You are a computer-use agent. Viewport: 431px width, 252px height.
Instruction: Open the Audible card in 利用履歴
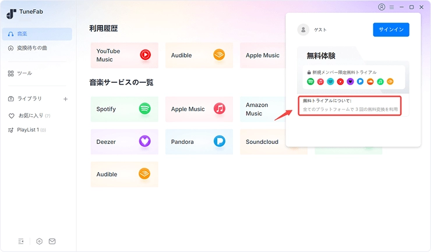[x=199, y=55]
